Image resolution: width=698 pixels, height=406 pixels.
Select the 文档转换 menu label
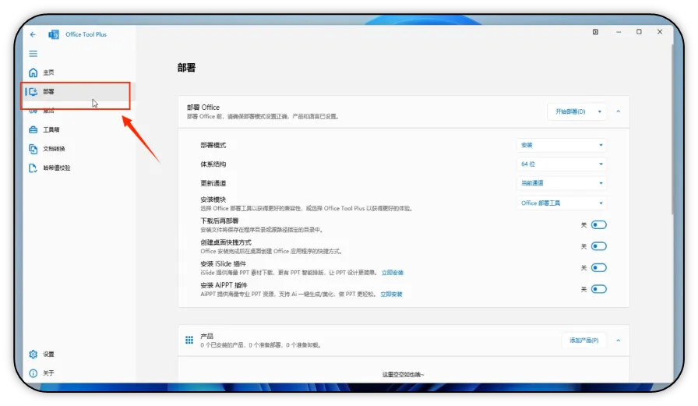tap(54, 149)
